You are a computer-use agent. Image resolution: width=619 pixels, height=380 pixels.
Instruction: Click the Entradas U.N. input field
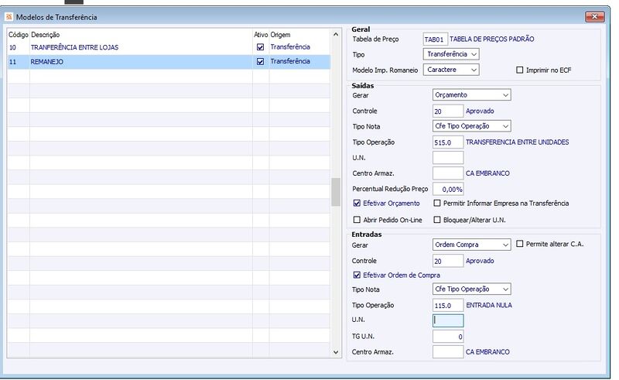point(448,320)
